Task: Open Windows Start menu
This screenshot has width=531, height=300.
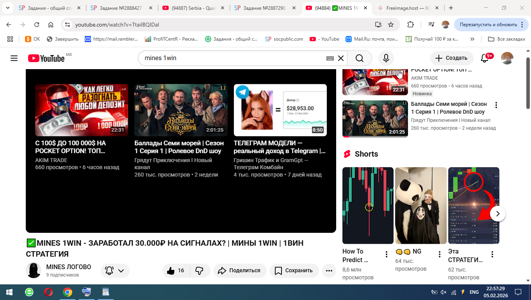Action: tap(9, 292)
